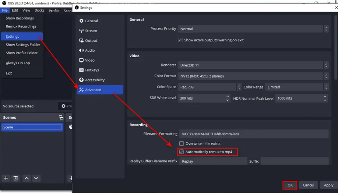Select the Scene item in Scenes list
Screen dimensions: 338x193
(32, 127)
